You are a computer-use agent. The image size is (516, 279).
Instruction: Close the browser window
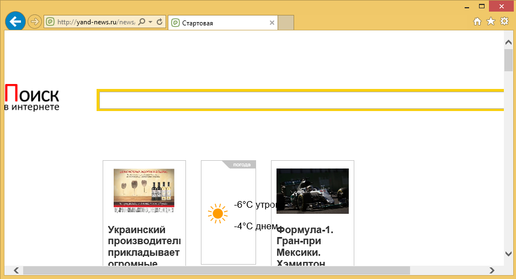click(x=501, y=6)
